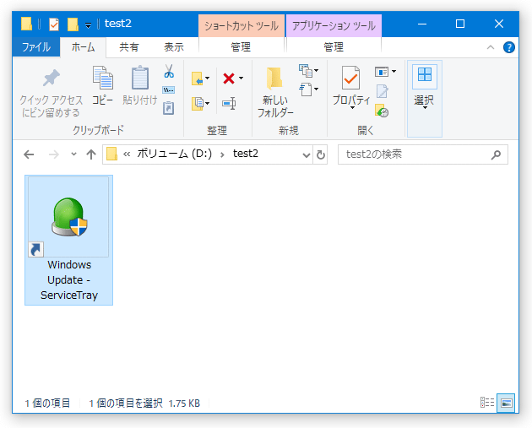
Task: Expand Copy to dropdown arrow
Action: pos(207,103)
